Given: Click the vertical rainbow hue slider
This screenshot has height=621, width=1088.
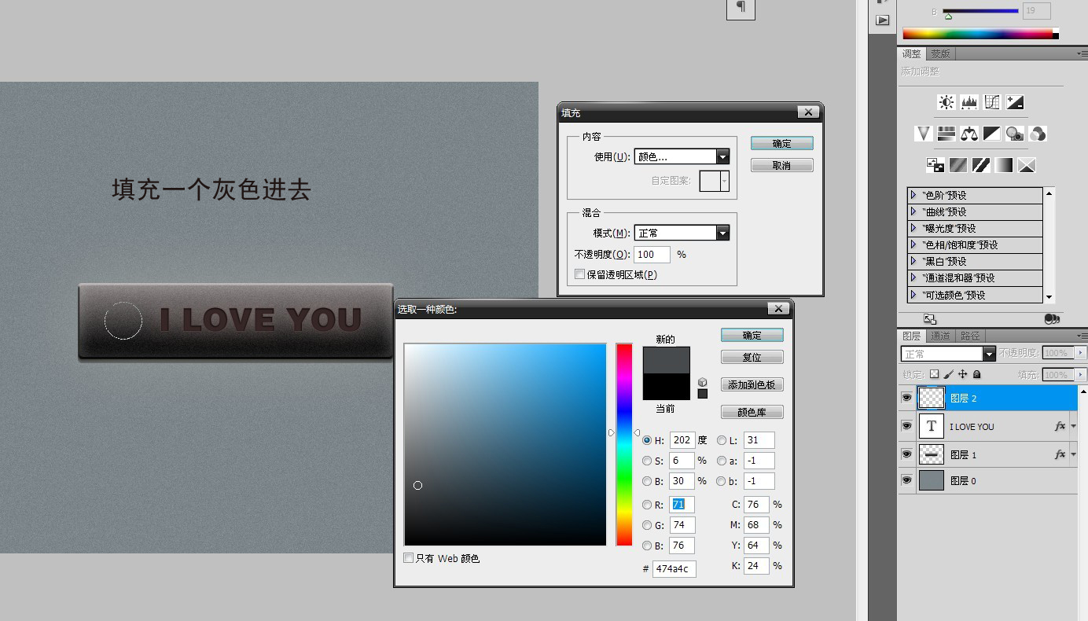Looking at the screenshot, I should pyautogui.click(x=624, y=444).
